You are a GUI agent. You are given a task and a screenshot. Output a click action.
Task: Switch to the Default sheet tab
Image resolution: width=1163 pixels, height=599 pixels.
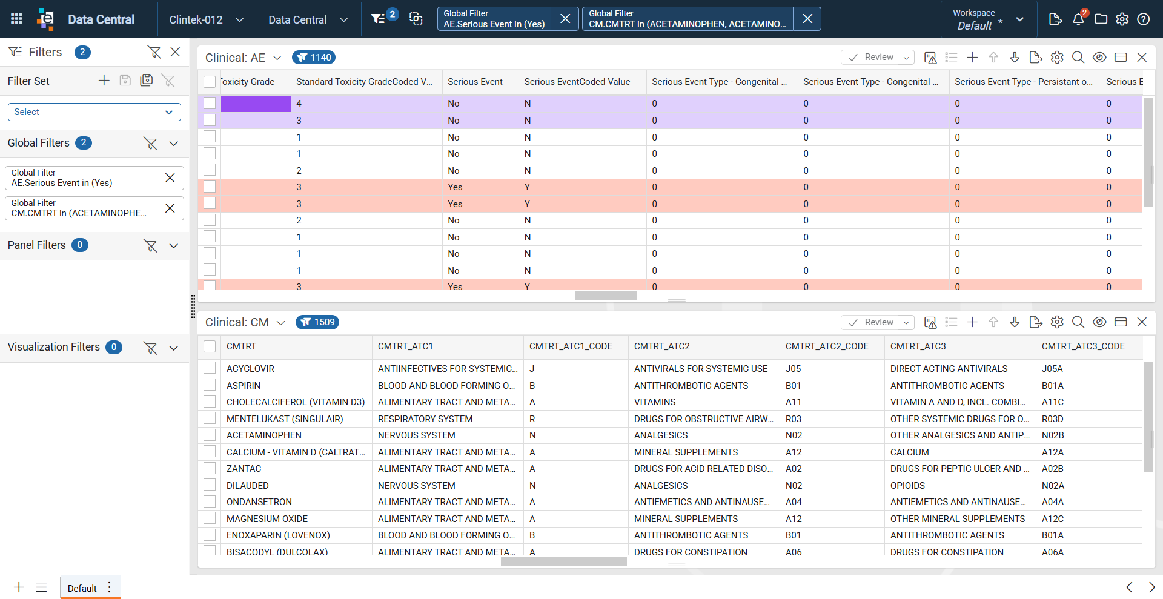tap(82, 588)
